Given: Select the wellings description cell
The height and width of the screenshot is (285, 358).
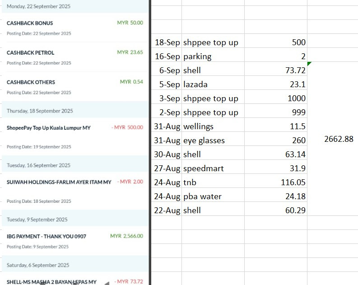Looking at the screenshot, I should (213, 125).
